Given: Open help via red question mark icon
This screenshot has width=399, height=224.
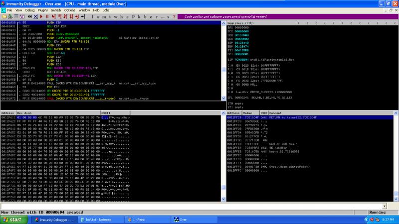Looking at the screenshot, I should click(174, 16).
